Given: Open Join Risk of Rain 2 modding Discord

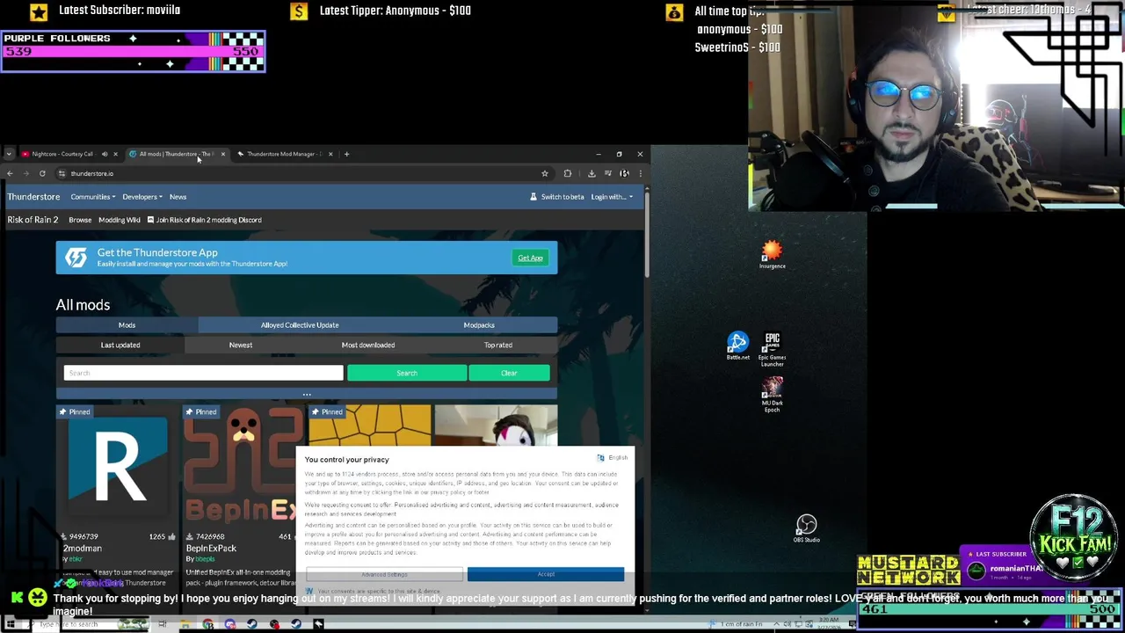Looking at the screenshot, I should click(x=204, y=220).
